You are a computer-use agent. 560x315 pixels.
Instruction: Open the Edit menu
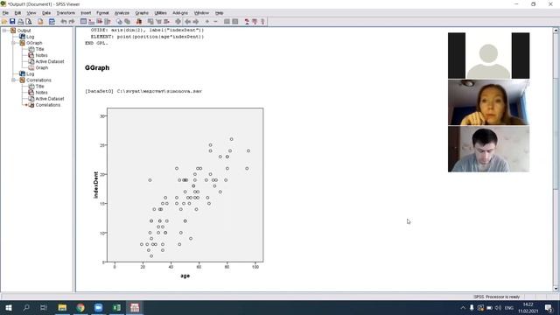[x=17, y=13]
